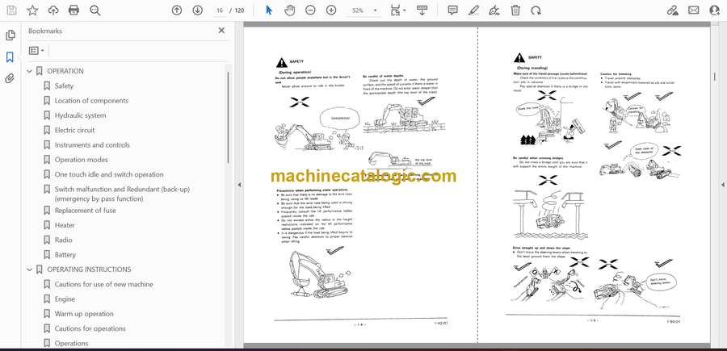Expand the right tools pane arrow
Viewport: 727px width, 351px height.
[x=722, y=185]
